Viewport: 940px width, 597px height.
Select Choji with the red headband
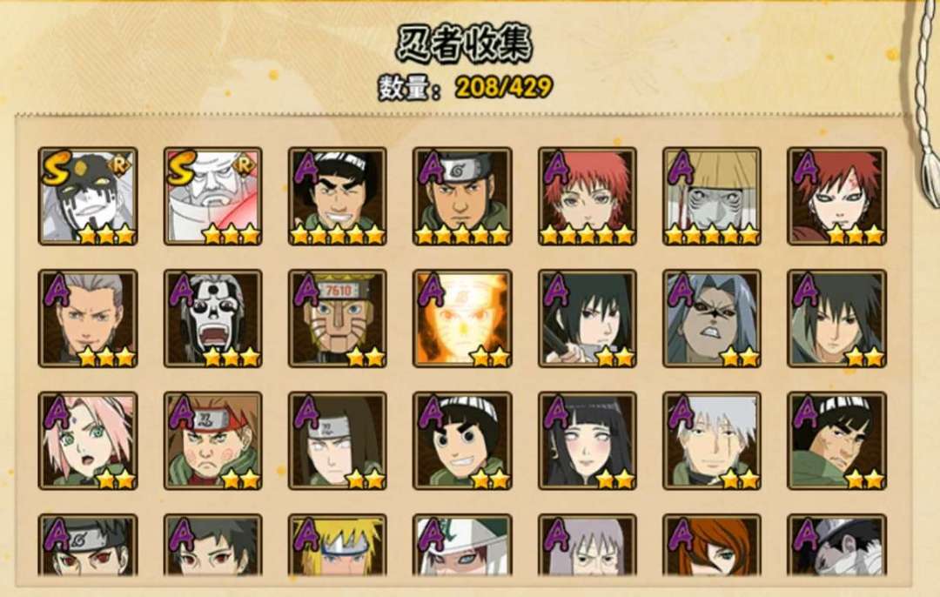click(x=213, y=440)
